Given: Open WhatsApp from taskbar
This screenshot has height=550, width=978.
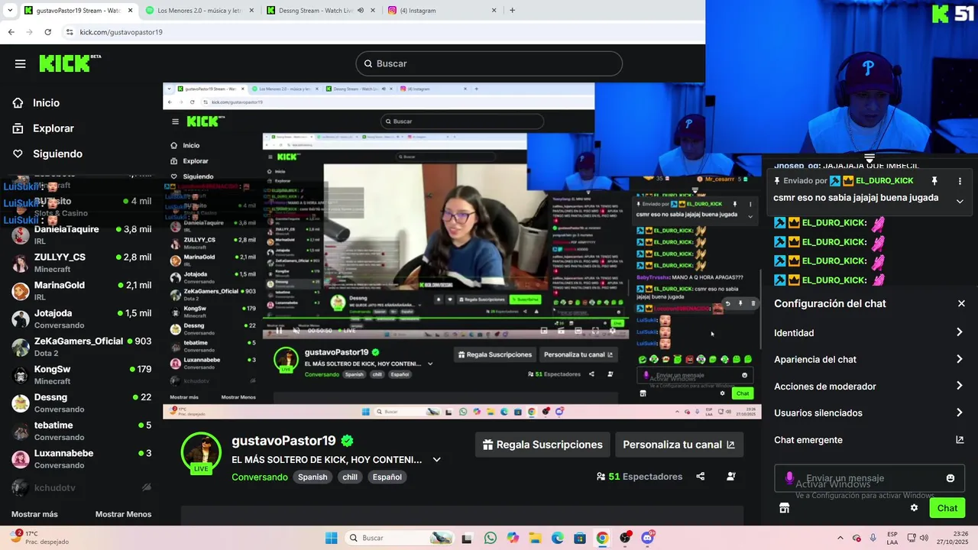Looking at the screenshot, I should tap(490, 538).
